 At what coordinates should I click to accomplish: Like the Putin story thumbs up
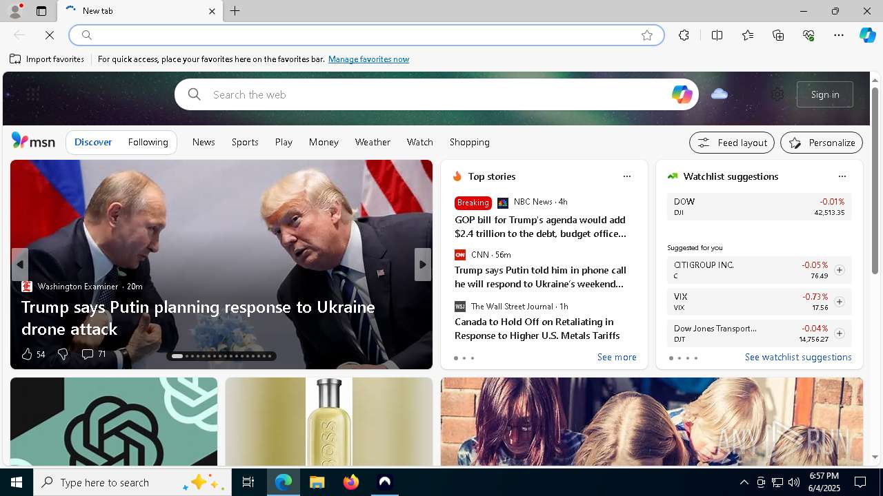click(27, 354)
